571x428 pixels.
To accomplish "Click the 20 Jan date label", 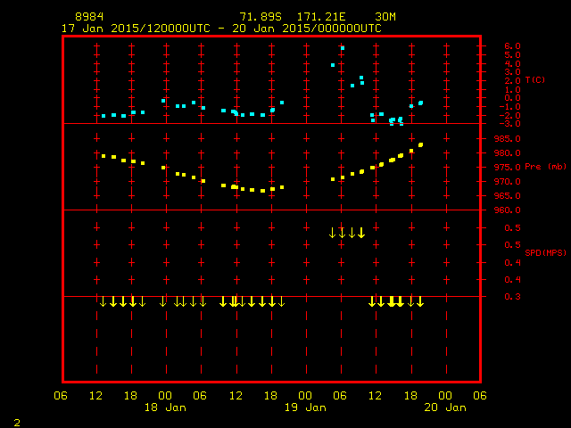I will [445, 407].
